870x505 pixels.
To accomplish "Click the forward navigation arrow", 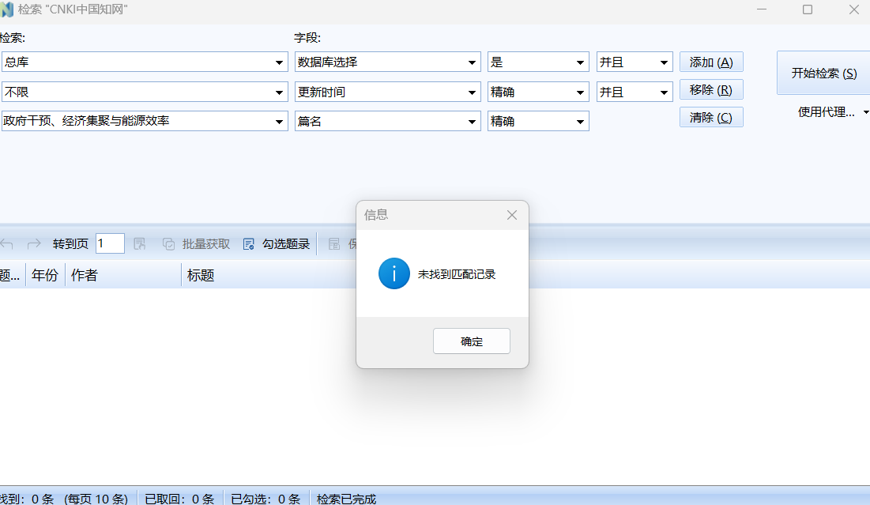I will click(x=33, y=243).
